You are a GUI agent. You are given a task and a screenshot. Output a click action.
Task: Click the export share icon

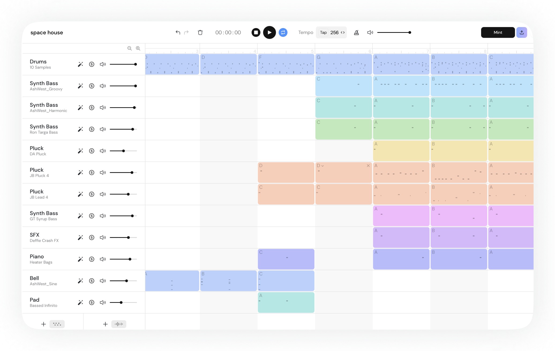(x=522, y=32)
